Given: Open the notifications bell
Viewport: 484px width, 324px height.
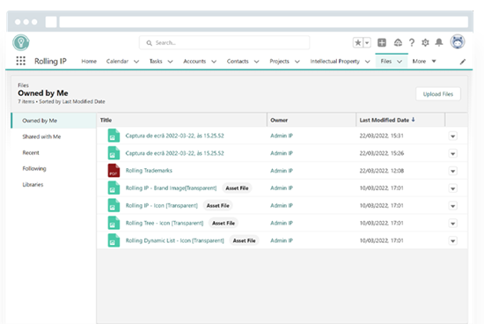Looking at the screenshot, I should (439, 42).
